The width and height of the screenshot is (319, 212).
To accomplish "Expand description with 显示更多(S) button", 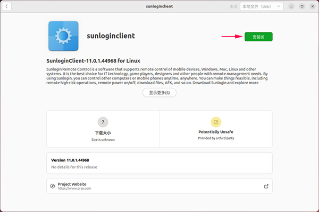I will (x=159, y=93).
